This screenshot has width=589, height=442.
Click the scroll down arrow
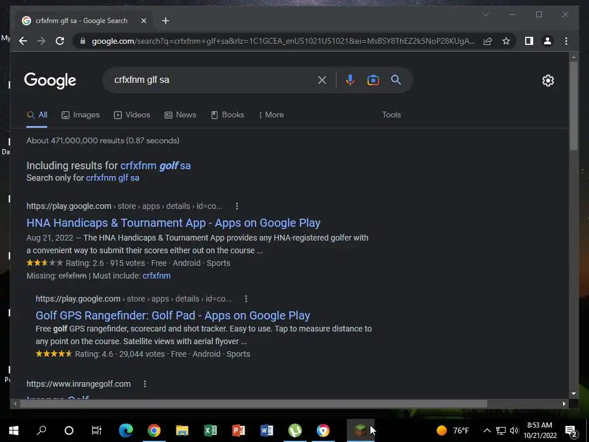pyautogui.click(x=573, y=394)
